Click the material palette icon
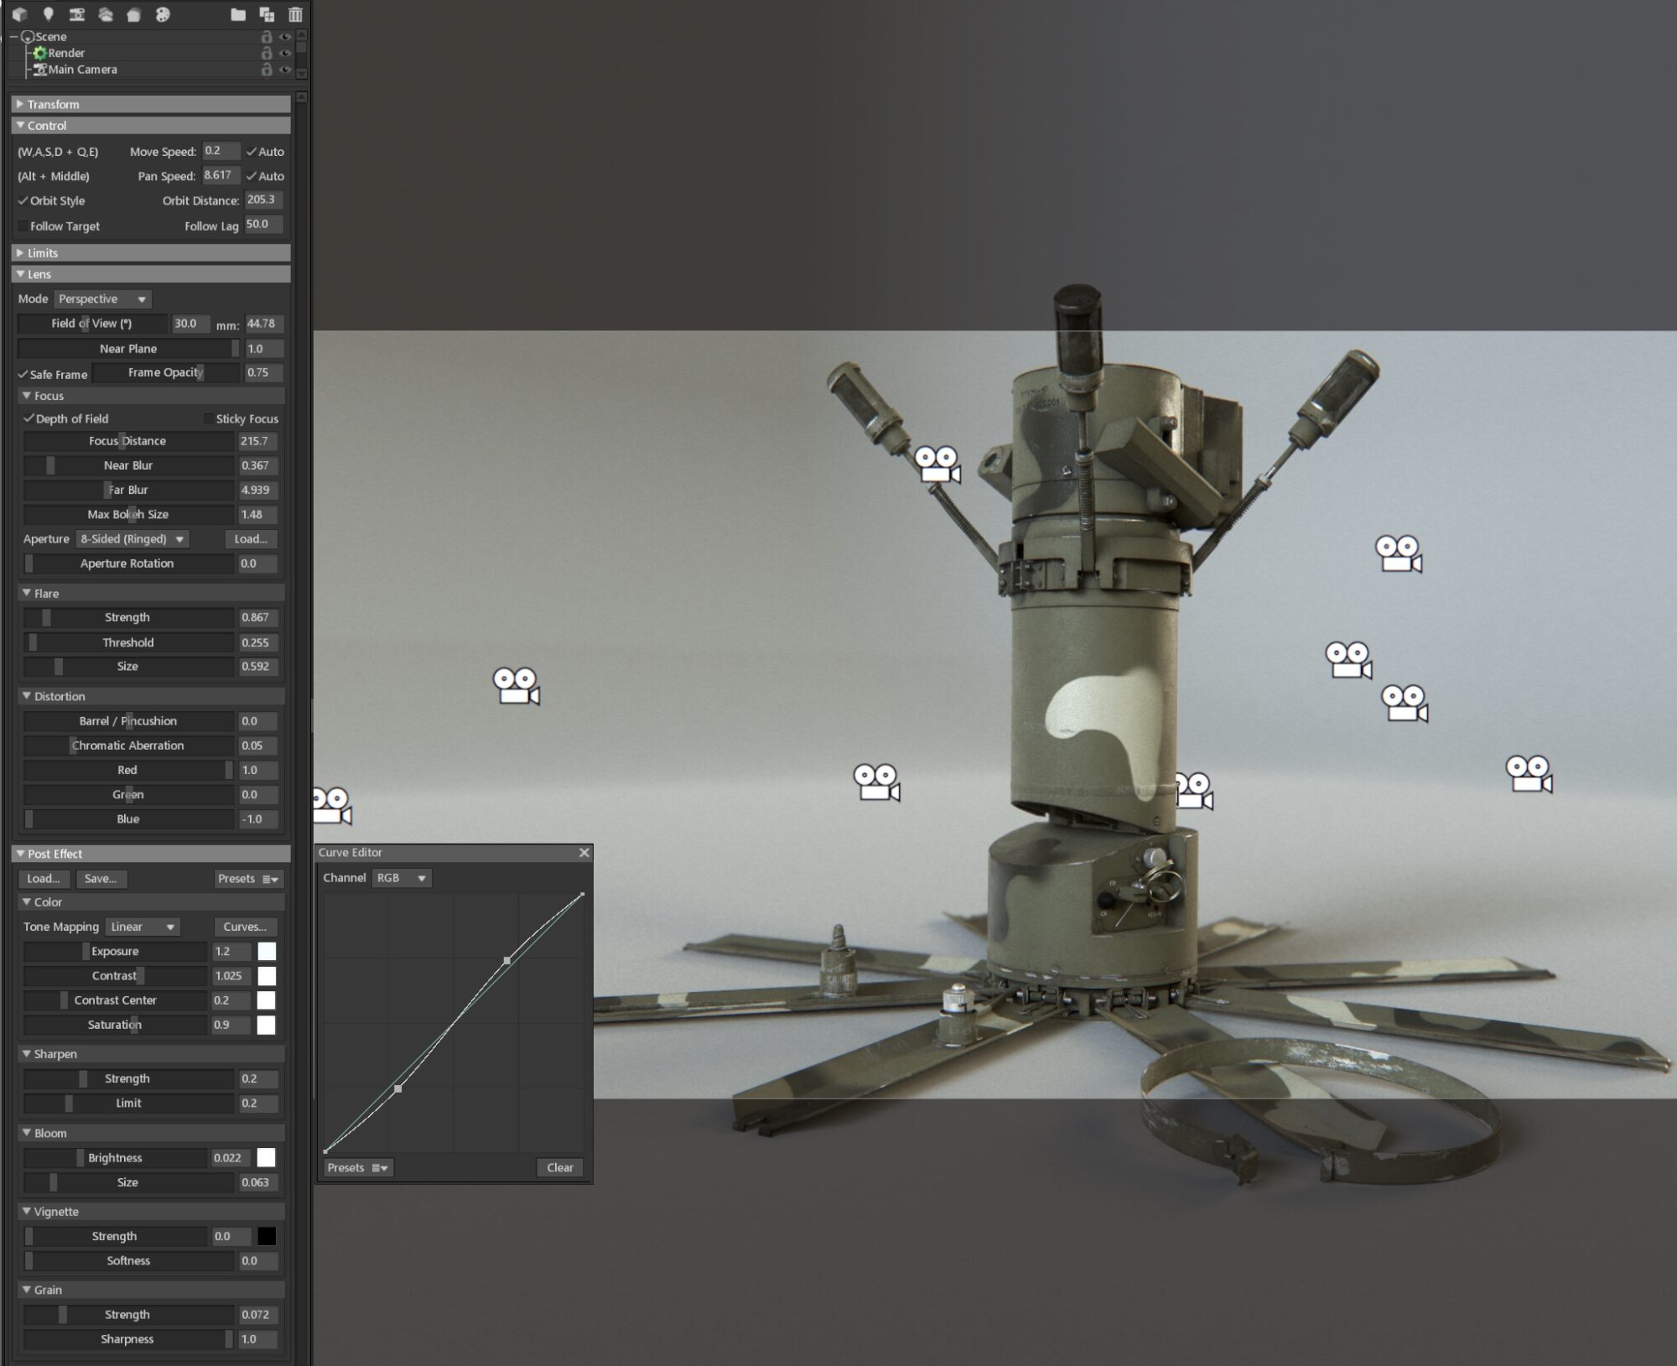This screenshot has width=1677, height=1366. (163, 14)
